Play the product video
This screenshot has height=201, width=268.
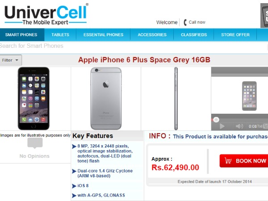[222, 126]
